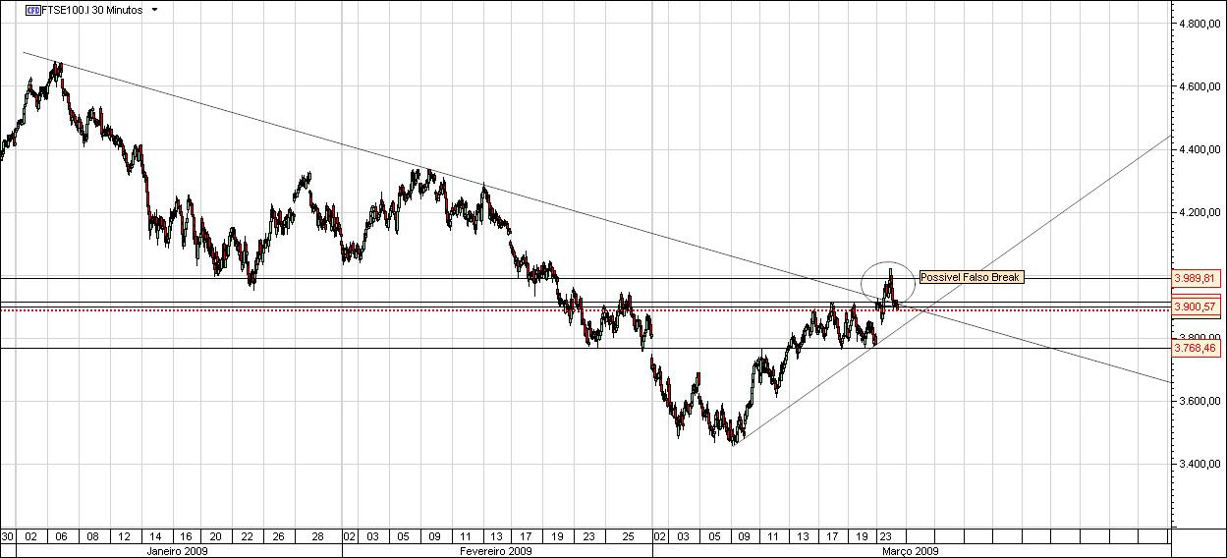Select the Possivel Falso Break annotation
This screenshot has width=1227, height=558.
tap(971, 277)
